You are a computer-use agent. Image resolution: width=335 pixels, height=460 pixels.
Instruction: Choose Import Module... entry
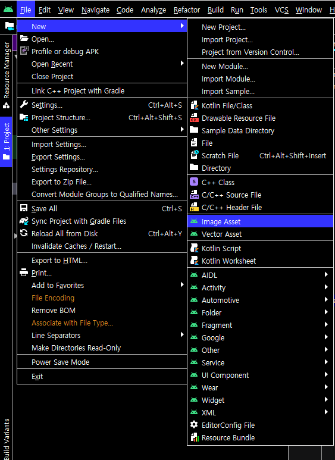260,79
